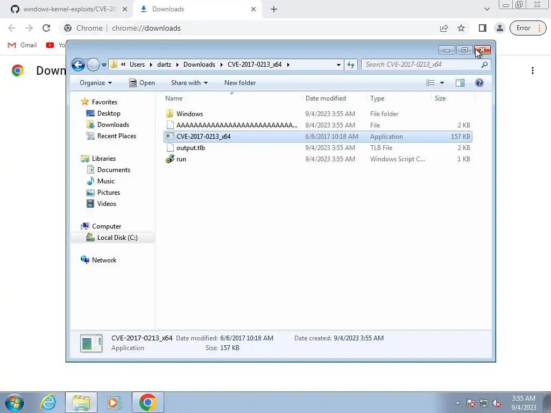Viewport: 551px width, 413px height.
Task: Click dartz in the address breadcrumb
Action: click(164, 65)
